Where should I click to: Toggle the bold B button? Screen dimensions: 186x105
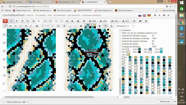33,21
